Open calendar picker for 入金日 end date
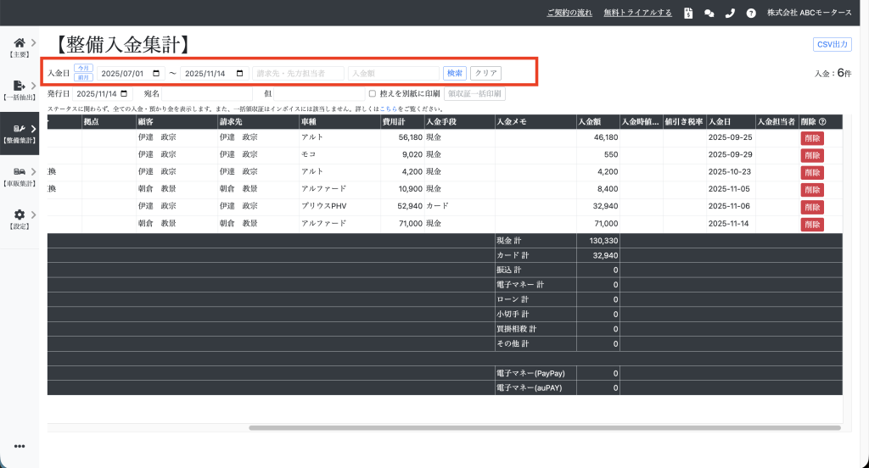Image resolution: width=869 pixels, height=468 pixels. point(239,74)
